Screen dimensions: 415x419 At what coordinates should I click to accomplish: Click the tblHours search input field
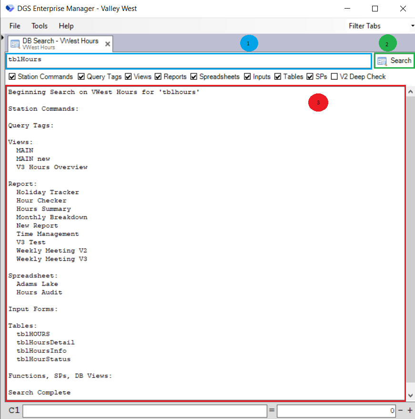tap(188, 61)
